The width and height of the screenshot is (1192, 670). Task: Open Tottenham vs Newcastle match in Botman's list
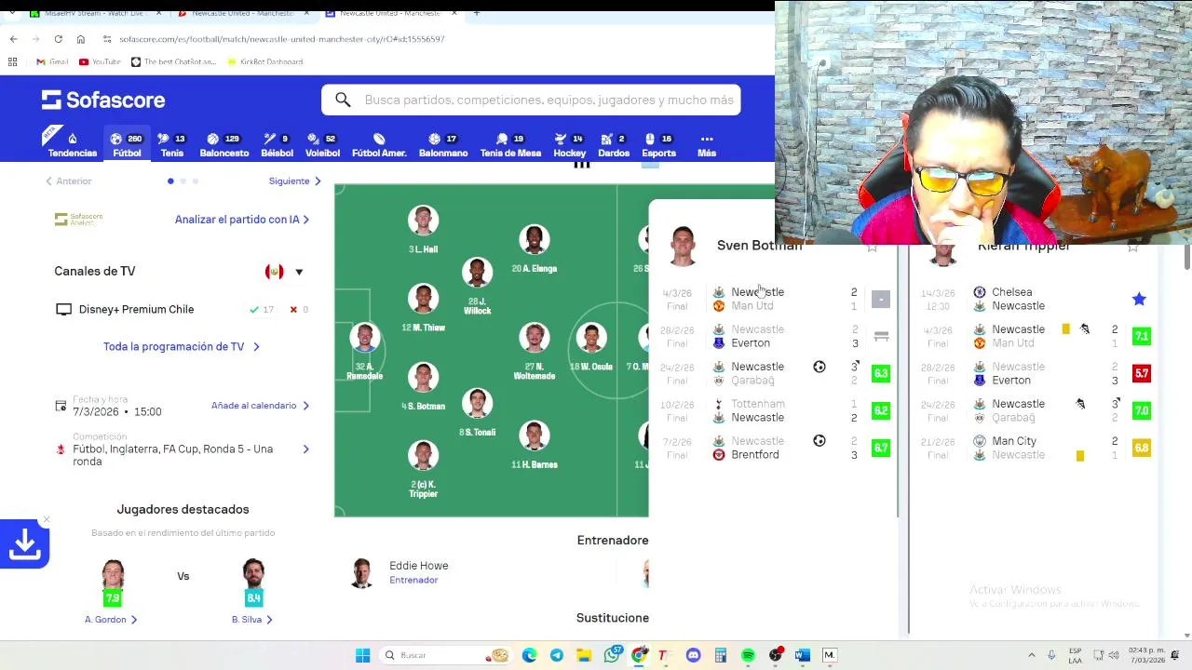point(776,410)
